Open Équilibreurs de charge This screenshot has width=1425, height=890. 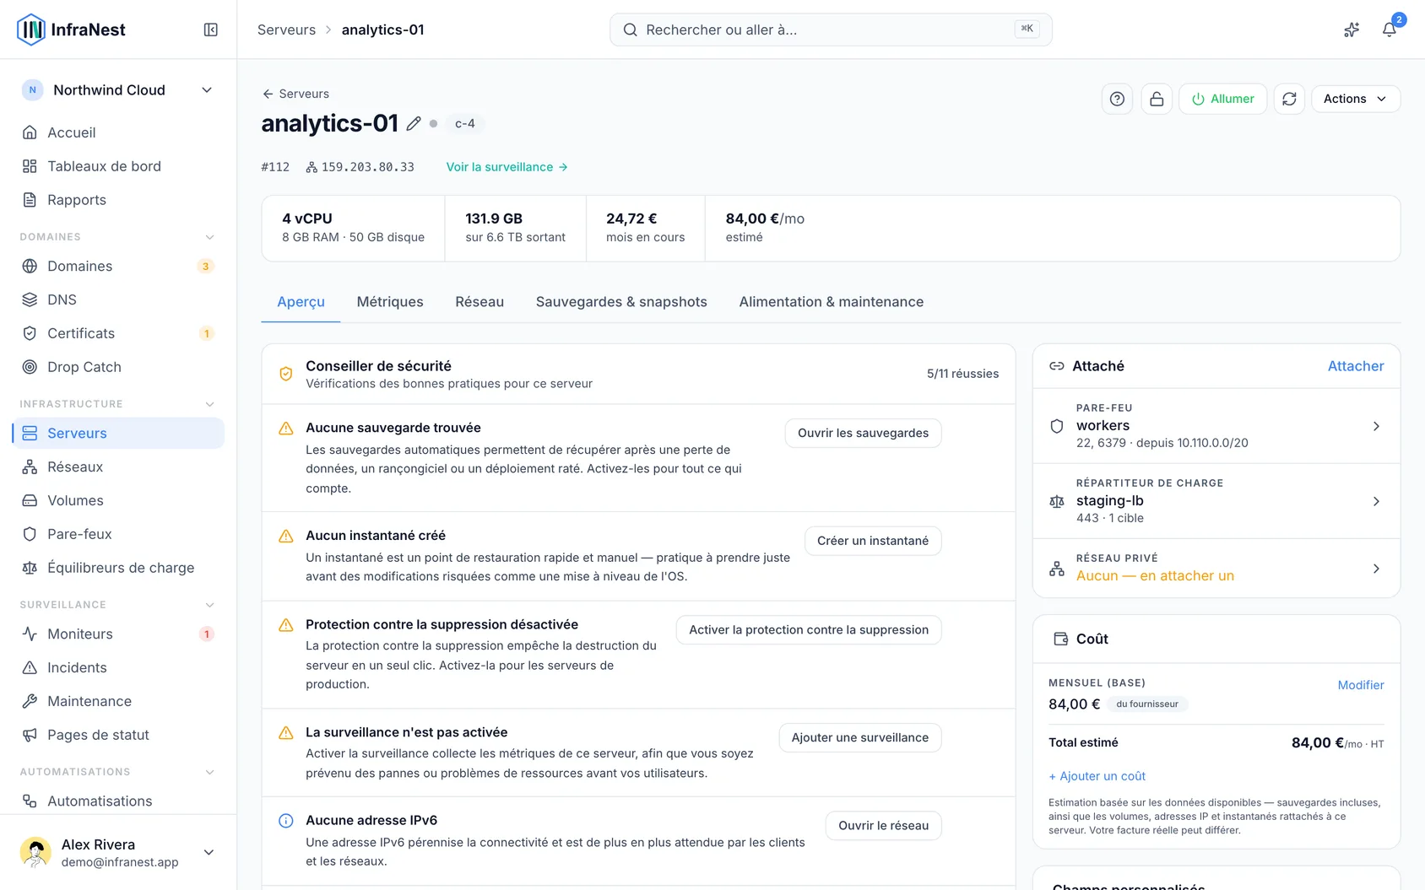coord(118,568)
